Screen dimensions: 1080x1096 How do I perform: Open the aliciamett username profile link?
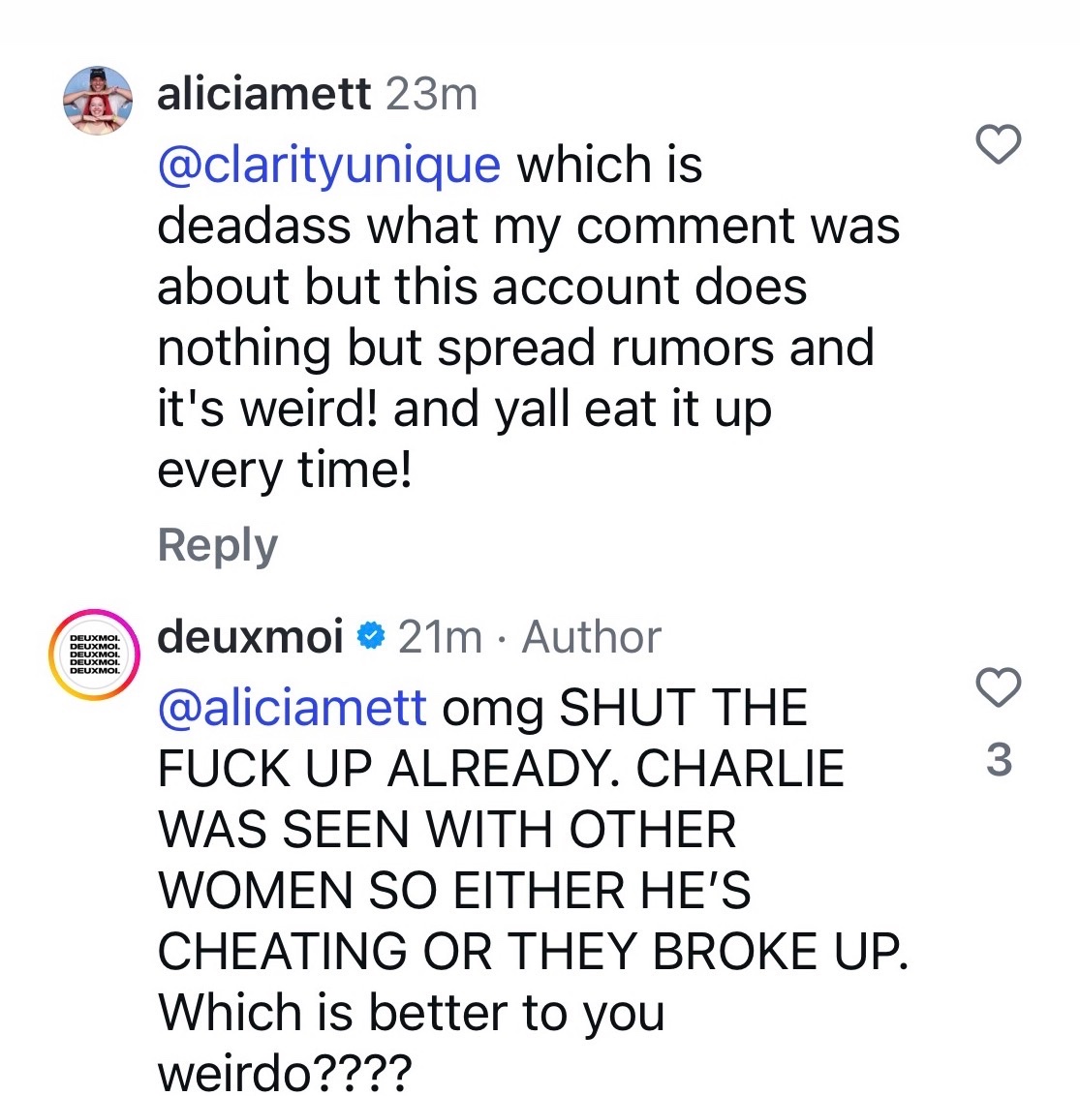coord(263,94)
